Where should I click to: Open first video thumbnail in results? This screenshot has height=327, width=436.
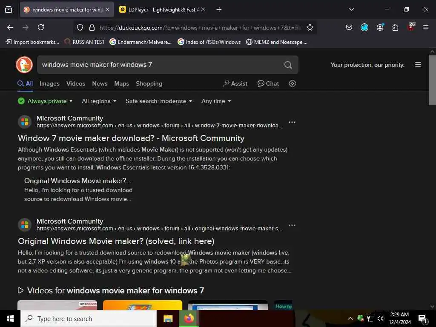pyautogui.click(x=57, y=305)
